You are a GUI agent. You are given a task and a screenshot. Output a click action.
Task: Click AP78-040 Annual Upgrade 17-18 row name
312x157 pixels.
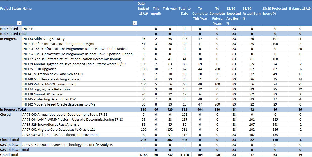tap(65, 114)
